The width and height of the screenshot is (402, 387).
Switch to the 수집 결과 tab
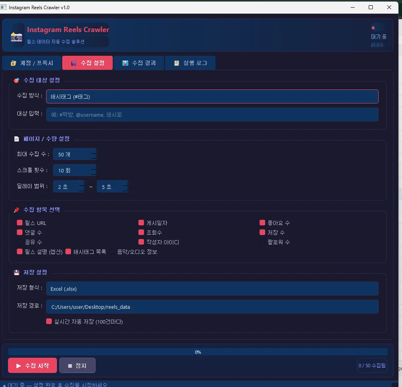coord(139,63)
